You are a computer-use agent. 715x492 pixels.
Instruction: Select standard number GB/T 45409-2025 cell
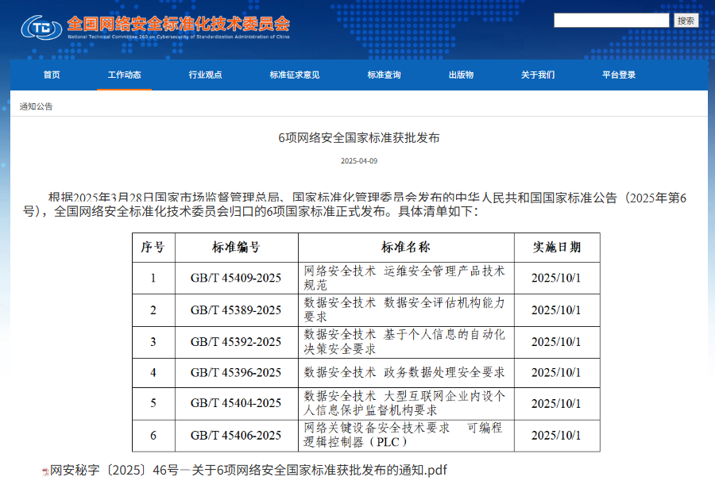pyautogui.click(x=236, y=279)
